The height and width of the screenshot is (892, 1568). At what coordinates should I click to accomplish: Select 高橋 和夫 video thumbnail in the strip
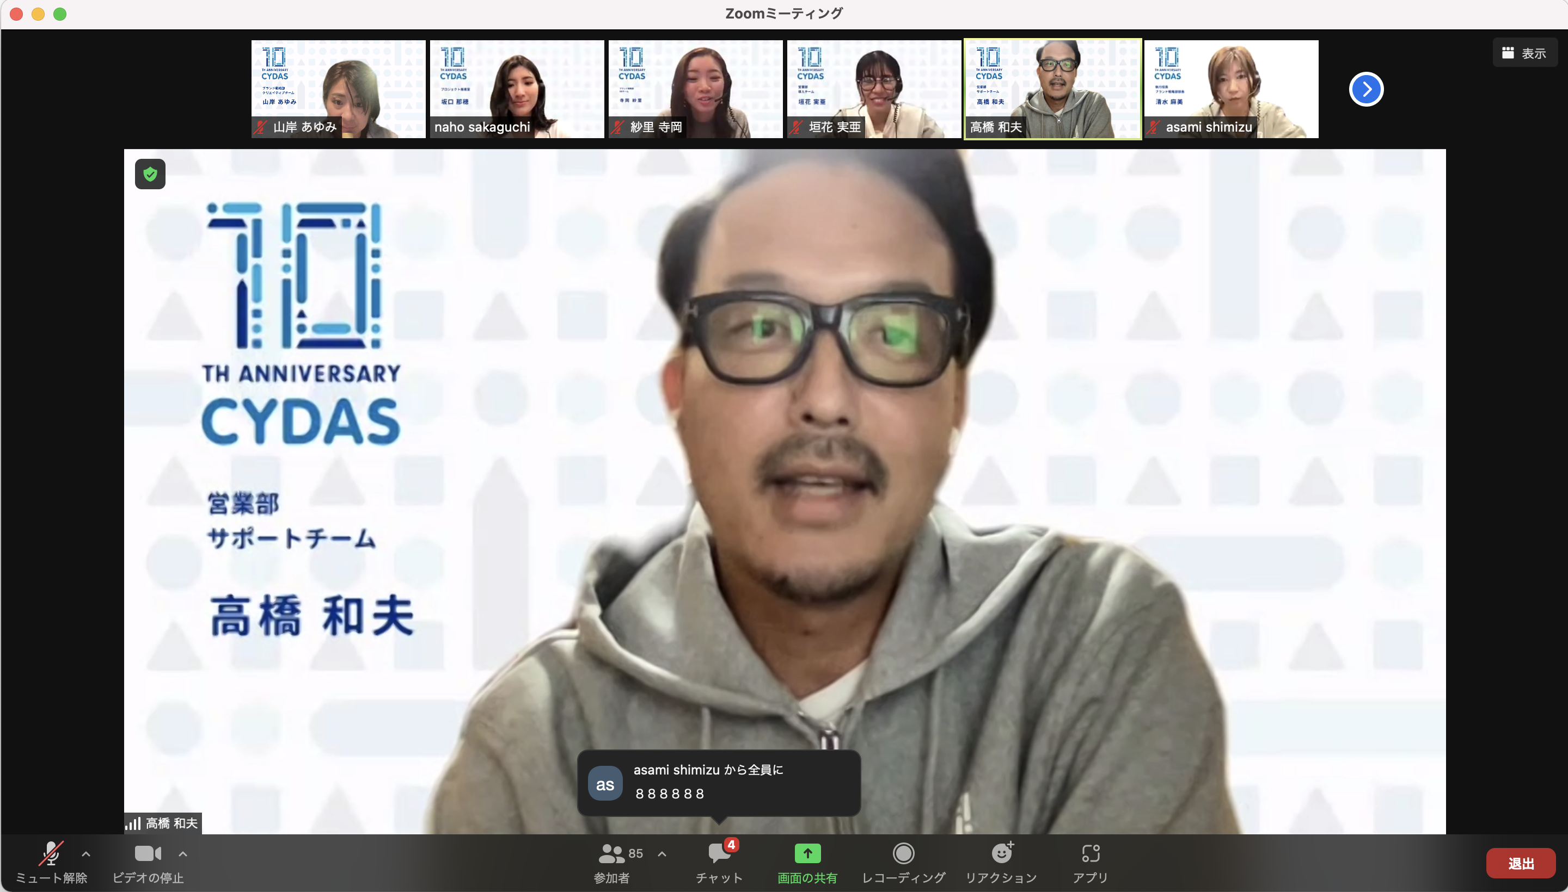coord(1053,89)
